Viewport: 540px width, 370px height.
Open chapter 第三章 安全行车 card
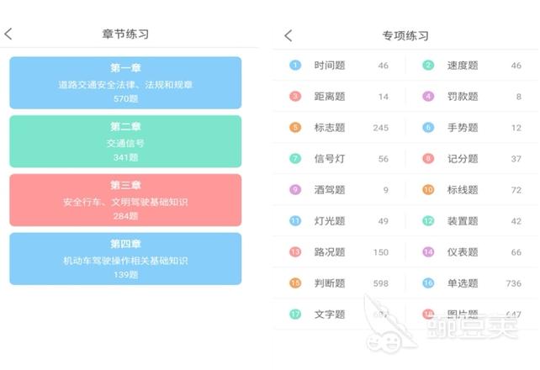click(x=125, y=200)
